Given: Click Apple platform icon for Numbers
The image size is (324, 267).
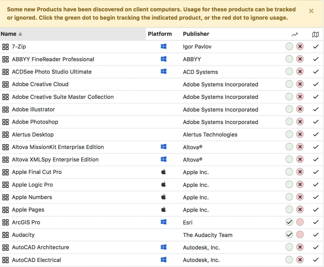Looking at the screenshot, I should pos(164,197).
